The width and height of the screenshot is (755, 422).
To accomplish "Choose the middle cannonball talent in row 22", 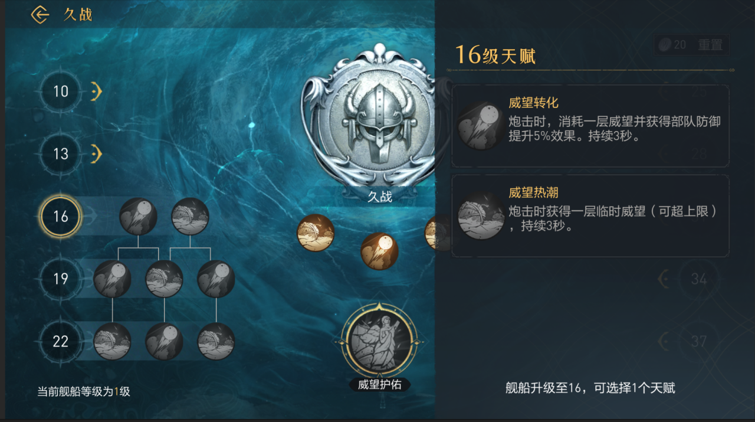I will [x=164, y=341].
